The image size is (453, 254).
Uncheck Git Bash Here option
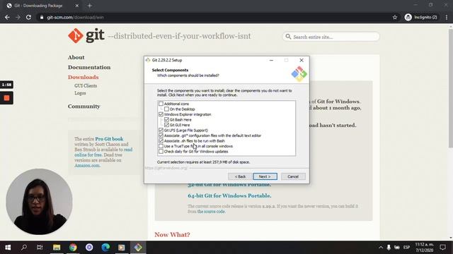[166, 119]
